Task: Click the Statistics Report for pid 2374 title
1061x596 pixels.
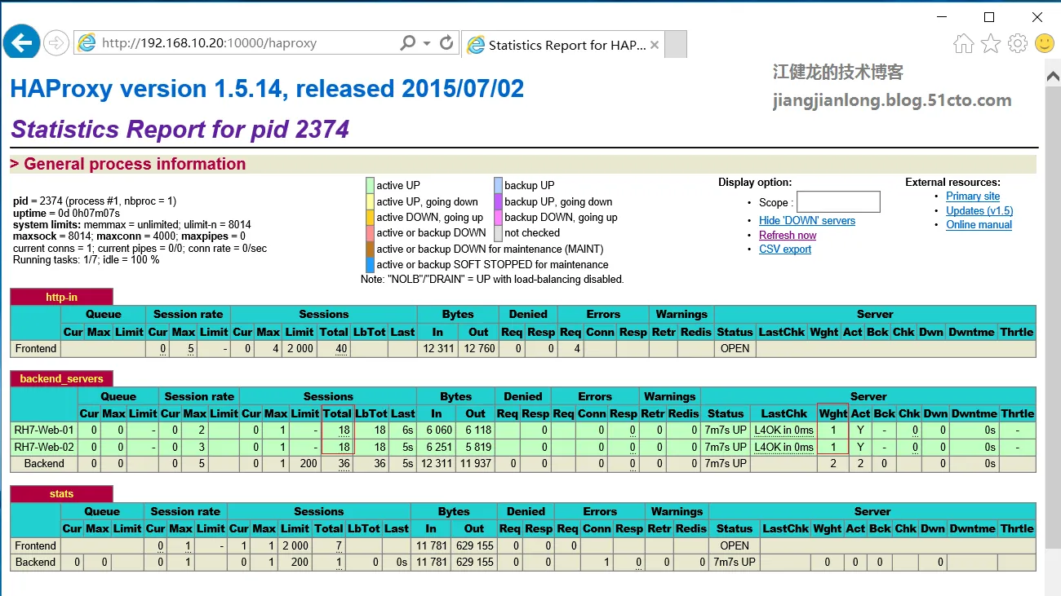Action: 180,130
